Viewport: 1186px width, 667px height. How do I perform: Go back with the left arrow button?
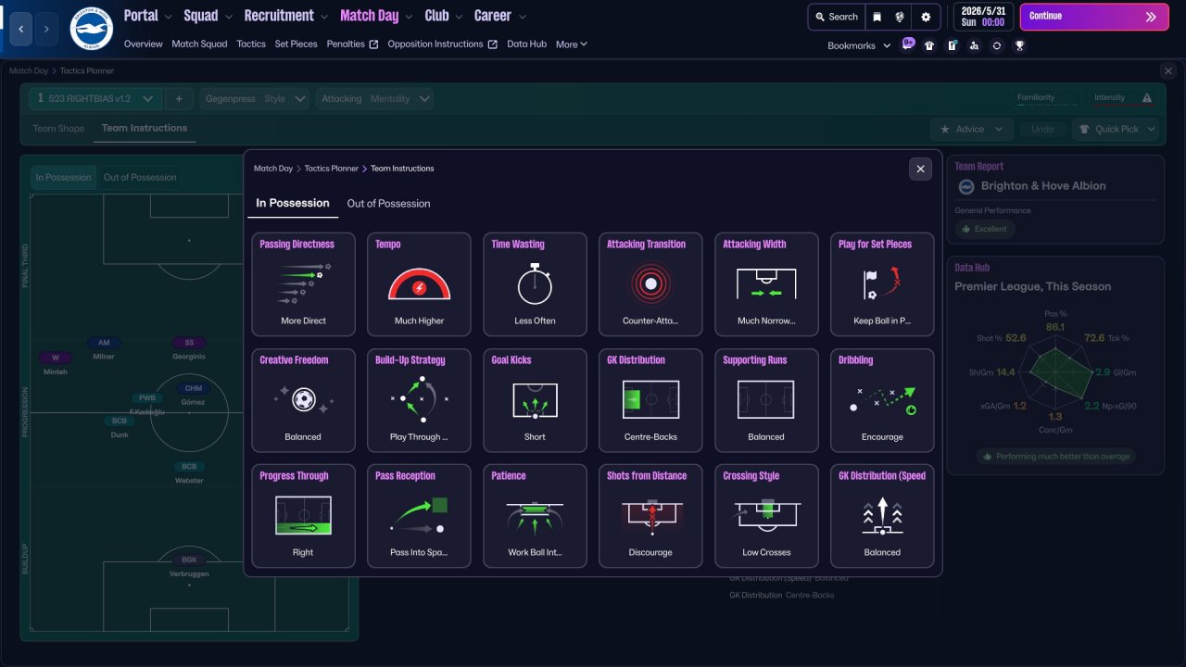(21, 29)
